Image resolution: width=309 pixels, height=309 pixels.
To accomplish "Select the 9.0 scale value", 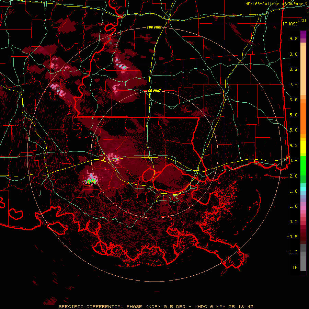I will 294,54.
